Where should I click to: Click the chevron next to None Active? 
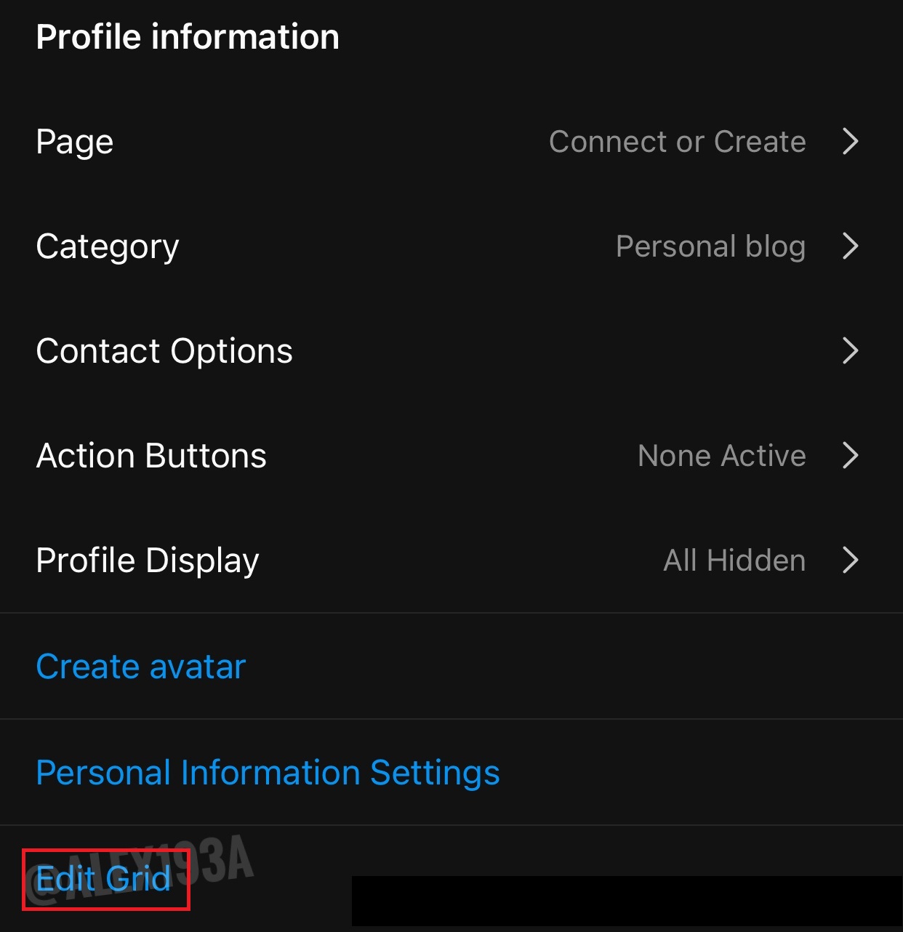[850, 455]
